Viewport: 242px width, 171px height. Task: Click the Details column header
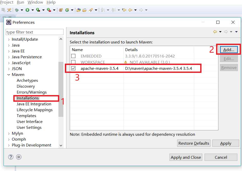159,50
